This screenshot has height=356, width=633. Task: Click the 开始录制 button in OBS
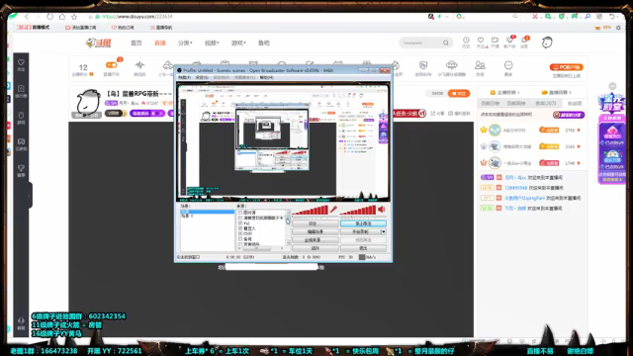coord(360,231)
